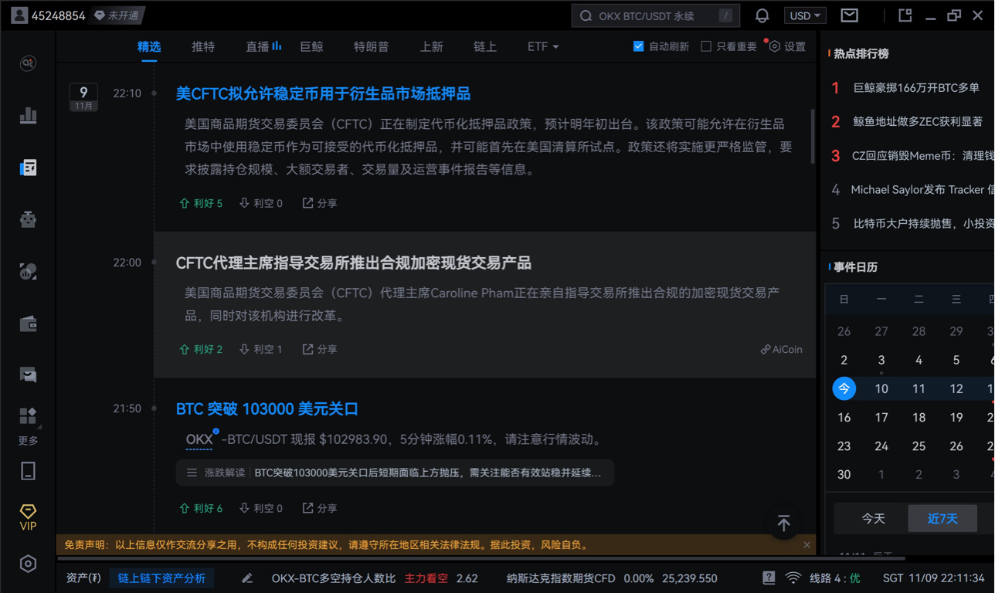Close the 免责声明 disclaimer banner

[807, 545]
